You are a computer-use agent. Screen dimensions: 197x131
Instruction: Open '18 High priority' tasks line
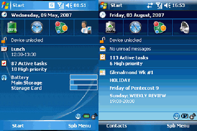[29, 69]
